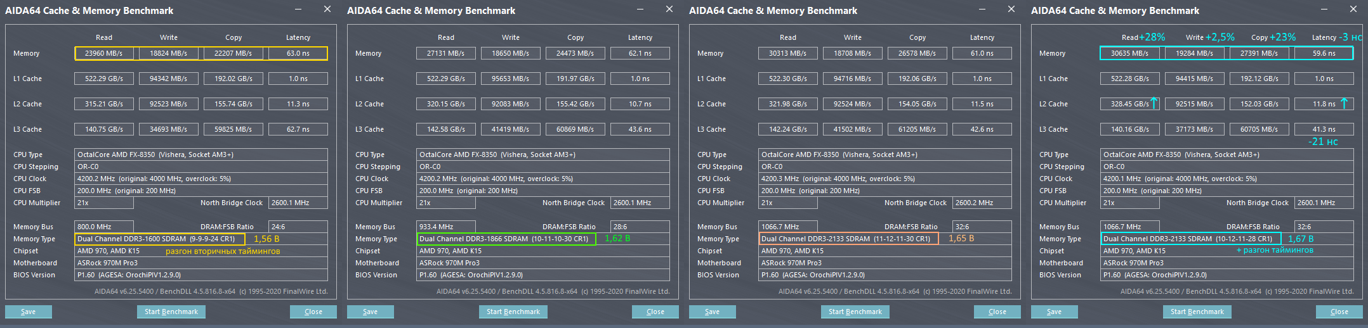Image resolution: width=1368 pixels, height=328 pixels.
Task: Minimize the leftmost AIDA64 benchmark window
Action: 298,9
